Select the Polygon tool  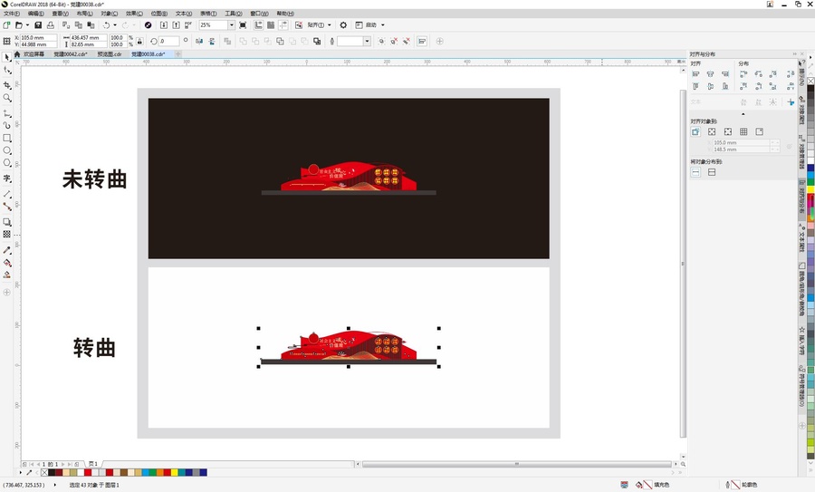pyautogui.click(x=6, y=163)
